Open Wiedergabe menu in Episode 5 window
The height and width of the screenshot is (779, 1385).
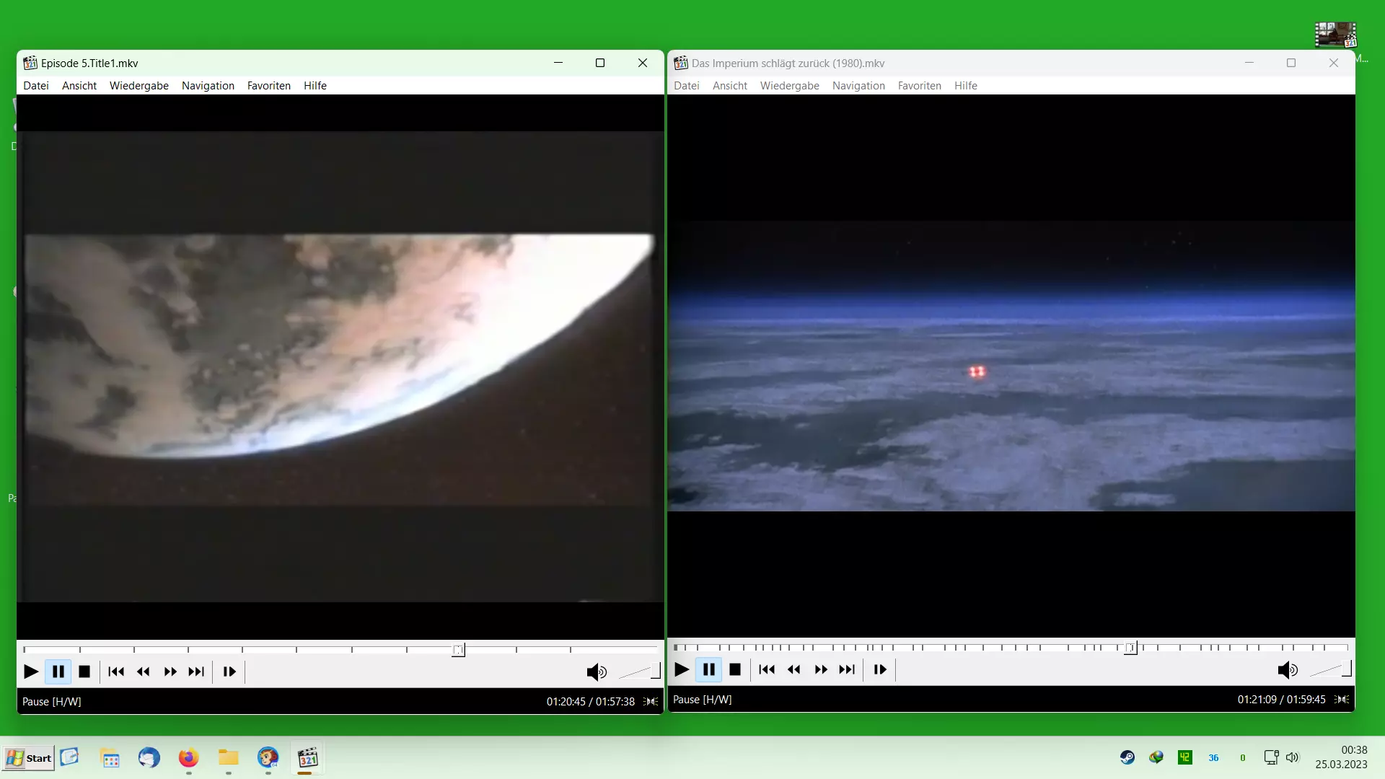point(139,85)
